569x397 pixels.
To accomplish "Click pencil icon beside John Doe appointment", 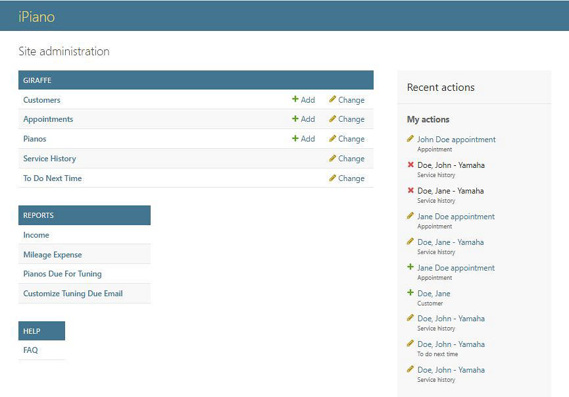I will [410, 139].
